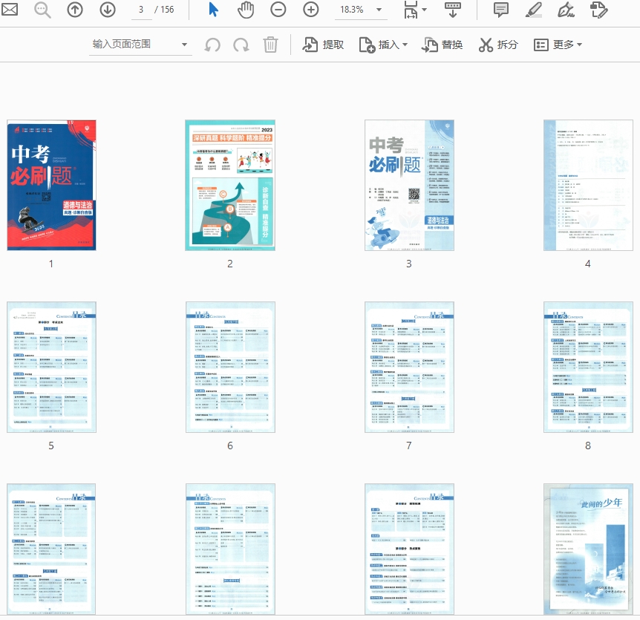The height and width of the screenshot is (620, 640).
Task: Open the 插入 insert menu
Action: (383, 45)
